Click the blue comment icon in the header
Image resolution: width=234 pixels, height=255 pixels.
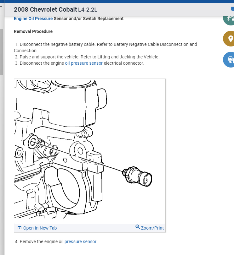pos(232,9)
